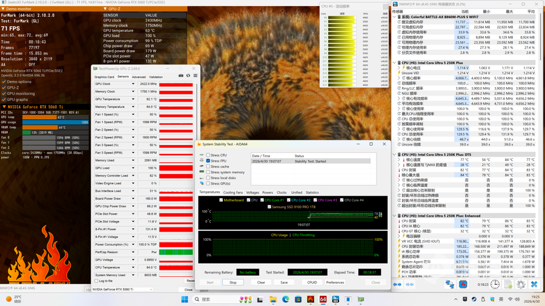Open GPU-Z graphics card selector
Viewport: 545px width, 306px height.
coord(122,289)
